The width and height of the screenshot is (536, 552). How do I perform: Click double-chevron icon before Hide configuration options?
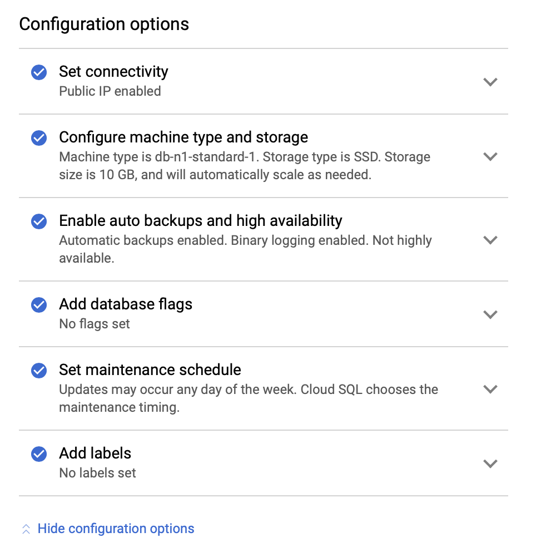pyautogui.click(x=26, y=529)
